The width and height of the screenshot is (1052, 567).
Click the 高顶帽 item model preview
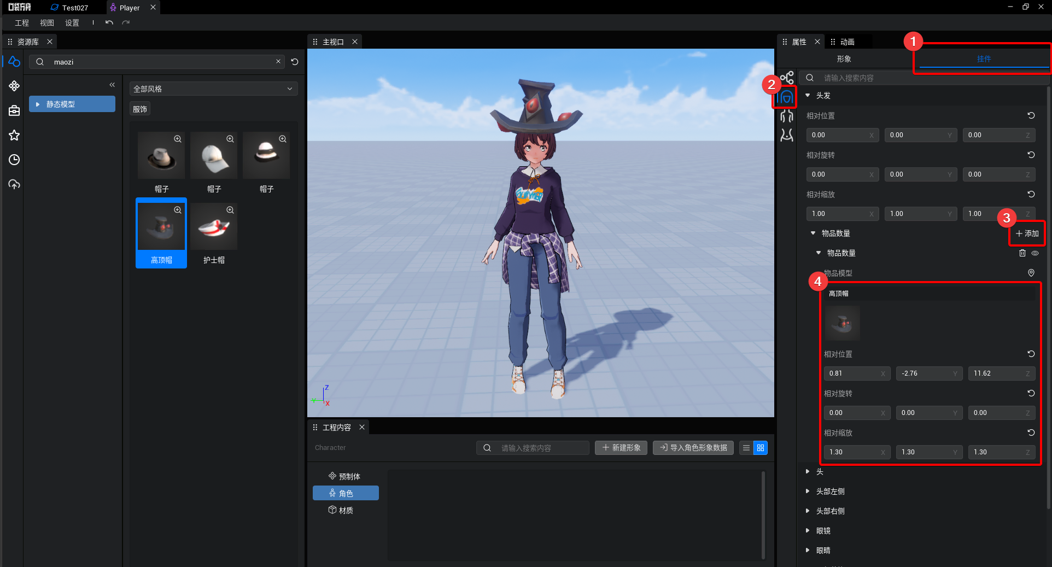(843, 323)
